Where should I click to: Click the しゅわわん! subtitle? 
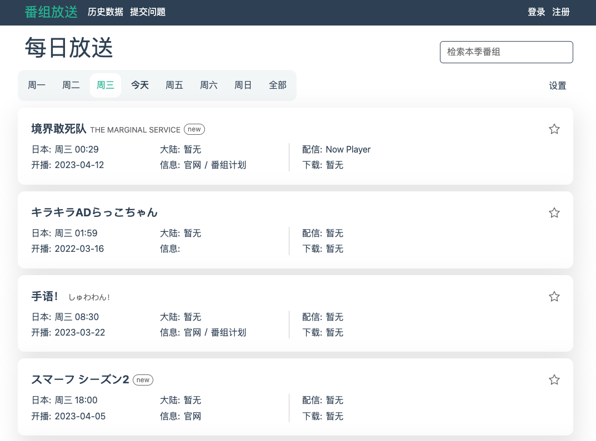(89, 297)
